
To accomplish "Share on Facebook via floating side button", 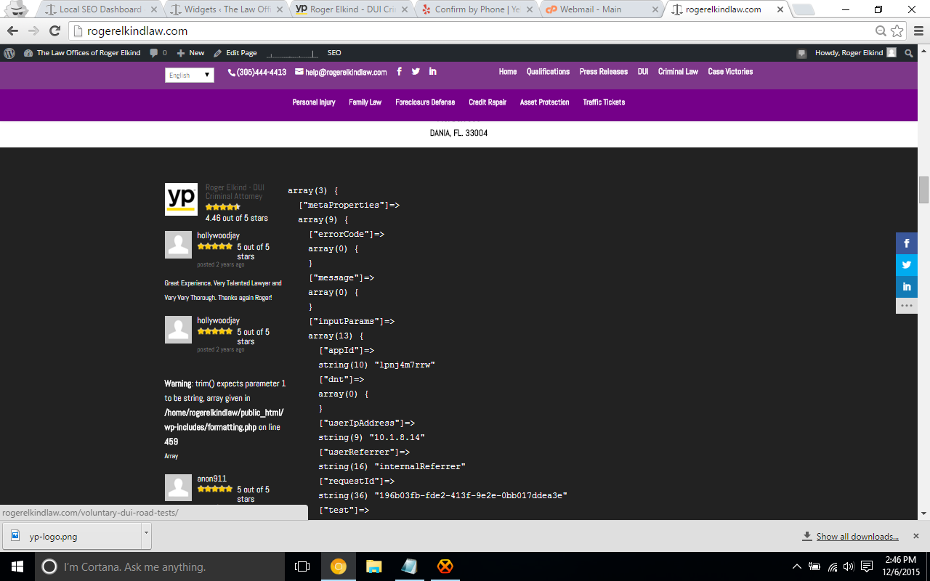I will 907,243.
